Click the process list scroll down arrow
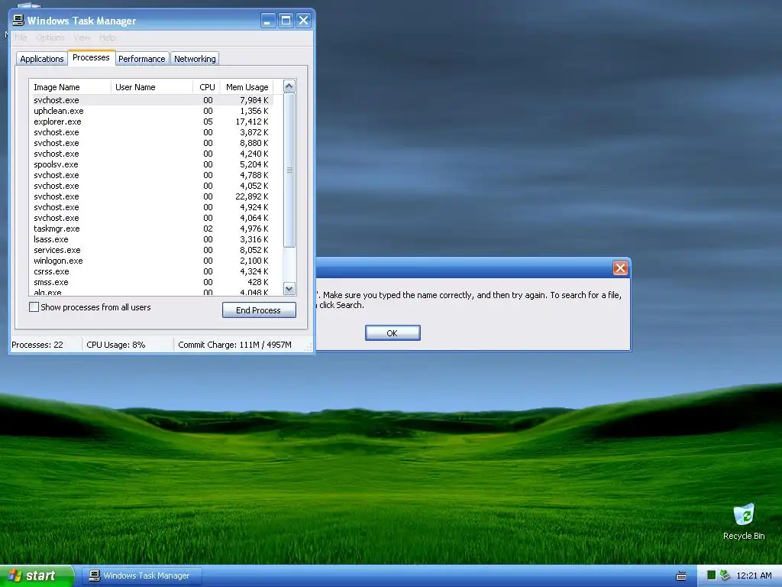This screenshot has width=782, height=587. click(x=289, y=288)
